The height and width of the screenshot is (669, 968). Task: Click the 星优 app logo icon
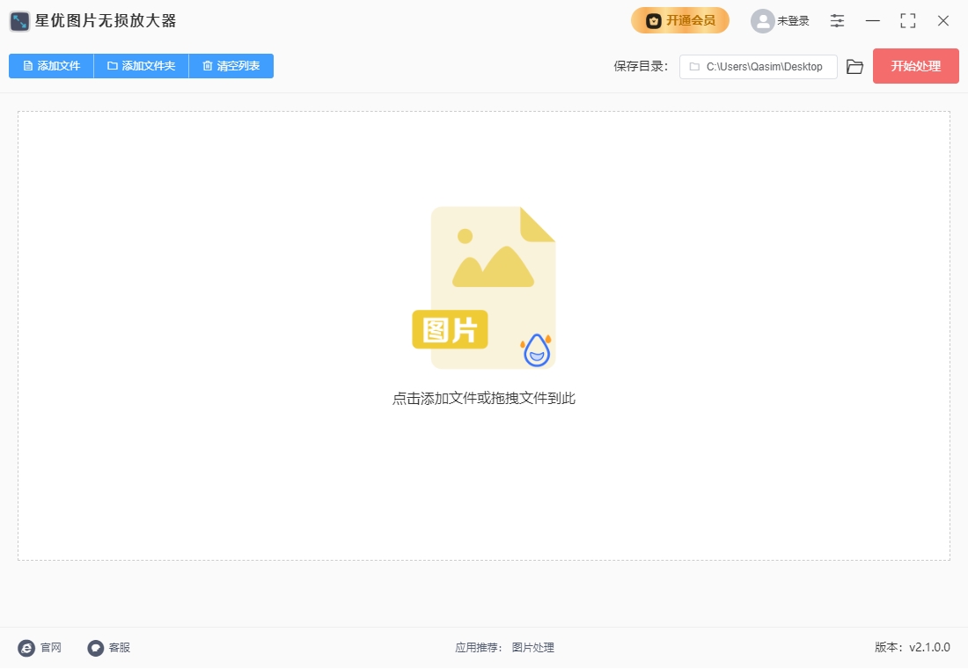[20, 21]
